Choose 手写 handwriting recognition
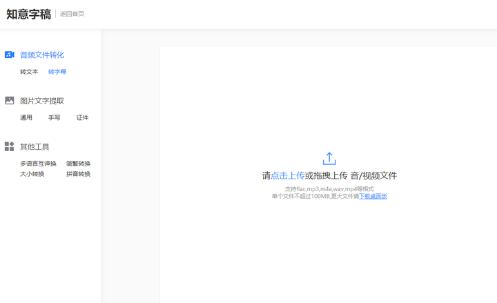The height and width of the screenshot is (303, 497). (x=55, y=117)
